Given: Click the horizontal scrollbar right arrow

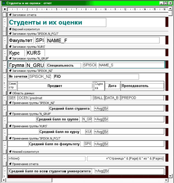Looking at the screenshot, I should coord(166,180).
